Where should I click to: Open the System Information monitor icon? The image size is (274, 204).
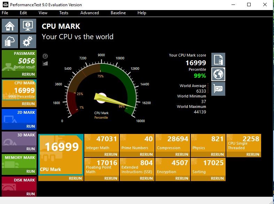point(28,26)
